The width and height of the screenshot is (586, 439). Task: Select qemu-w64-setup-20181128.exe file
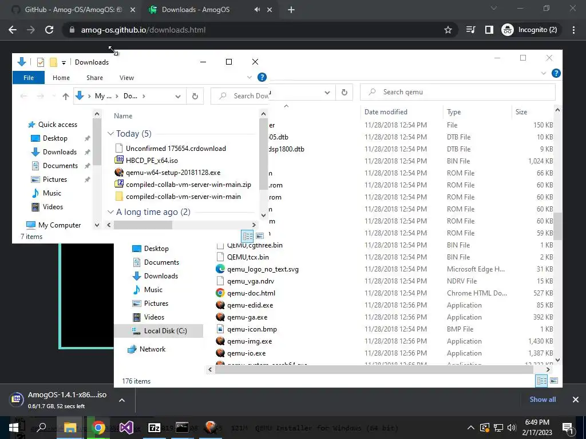tap(173, 173)
